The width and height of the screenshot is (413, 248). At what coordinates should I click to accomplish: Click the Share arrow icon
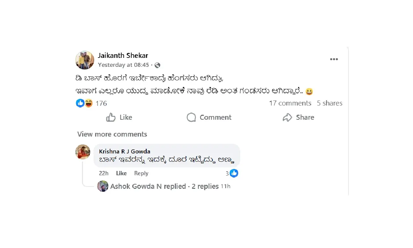pyautogui.click(x=287, y=117)
